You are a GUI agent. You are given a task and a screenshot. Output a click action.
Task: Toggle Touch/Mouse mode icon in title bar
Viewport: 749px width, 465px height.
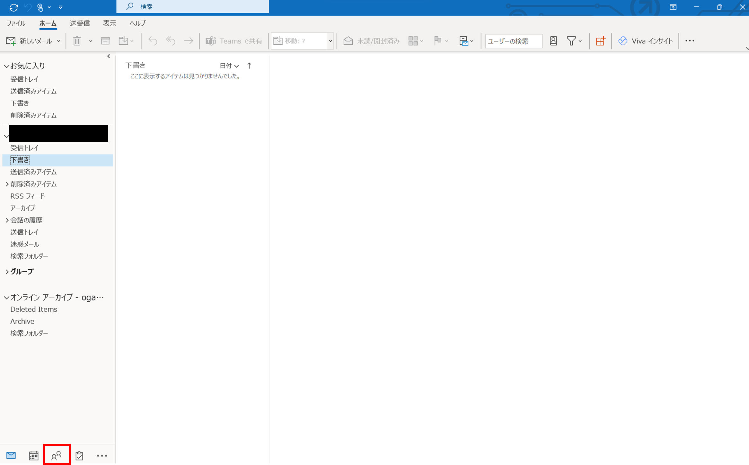[40, 7]
